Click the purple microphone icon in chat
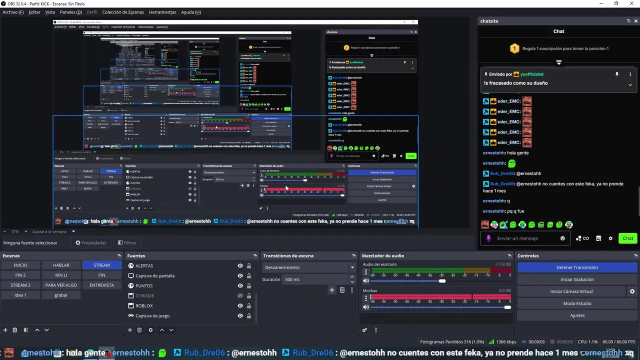 pyautogui.click(x=488, y=238)
